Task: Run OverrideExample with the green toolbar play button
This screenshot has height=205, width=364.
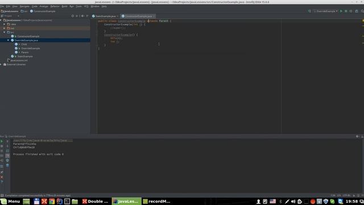Action: pyautogui.click(x=341, y=11)
